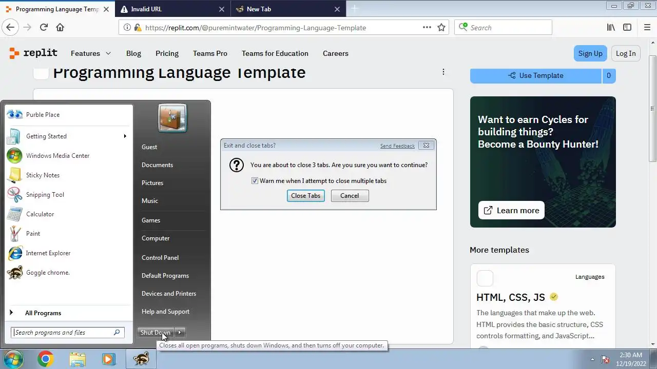Open the Blog link

[133, 53]
